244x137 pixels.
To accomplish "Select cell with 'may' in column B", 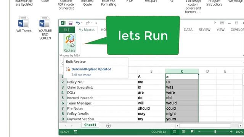I will click(151, 114).
